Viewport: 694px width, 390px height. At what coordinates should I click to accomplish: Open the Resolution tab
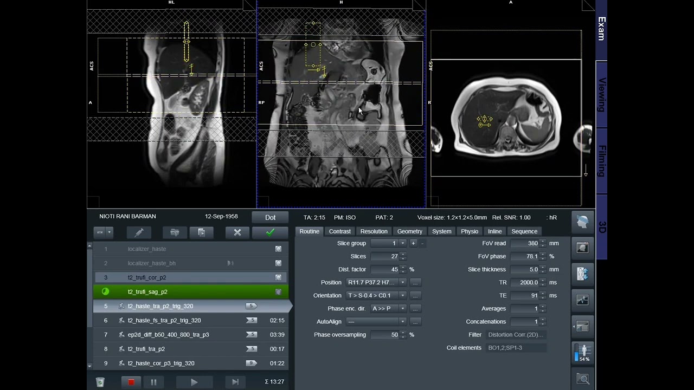tap(374, 231)
